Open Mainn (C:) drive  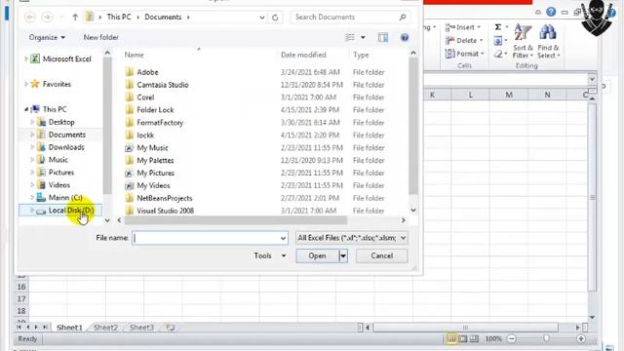pyautogui.click(x=65, y=197)
